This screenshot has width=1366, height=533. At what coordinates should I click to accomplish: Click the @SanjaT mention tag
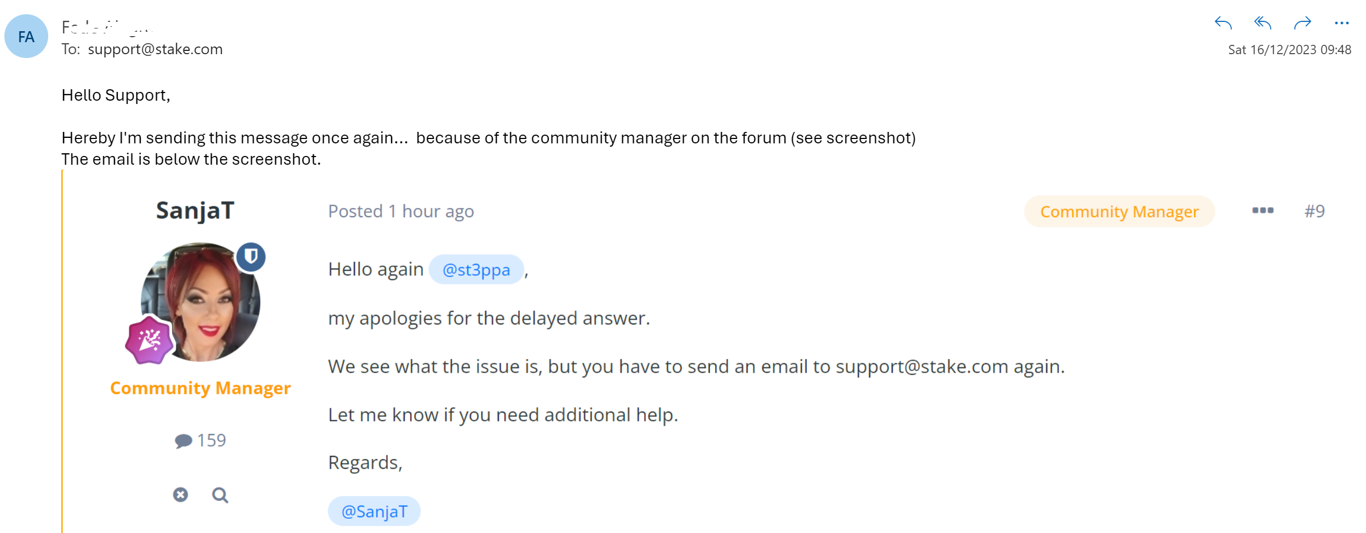375,511
